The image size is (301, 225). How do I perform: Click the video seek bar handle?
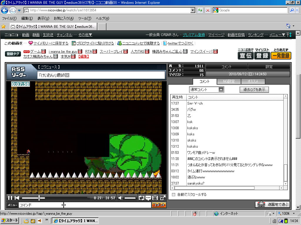point(39,198)
